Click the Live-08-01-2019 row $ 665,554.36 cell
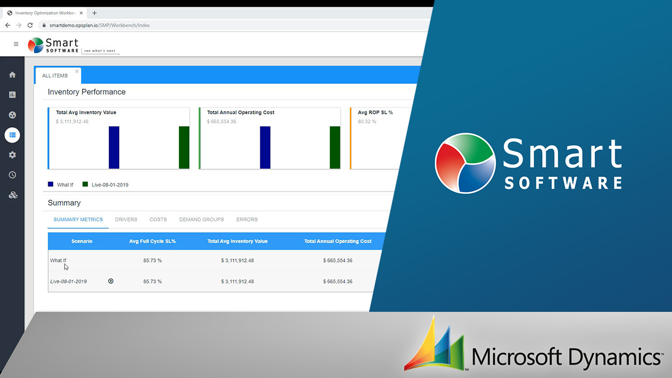Viewport: 672px width, 378px height. [338, 281]
